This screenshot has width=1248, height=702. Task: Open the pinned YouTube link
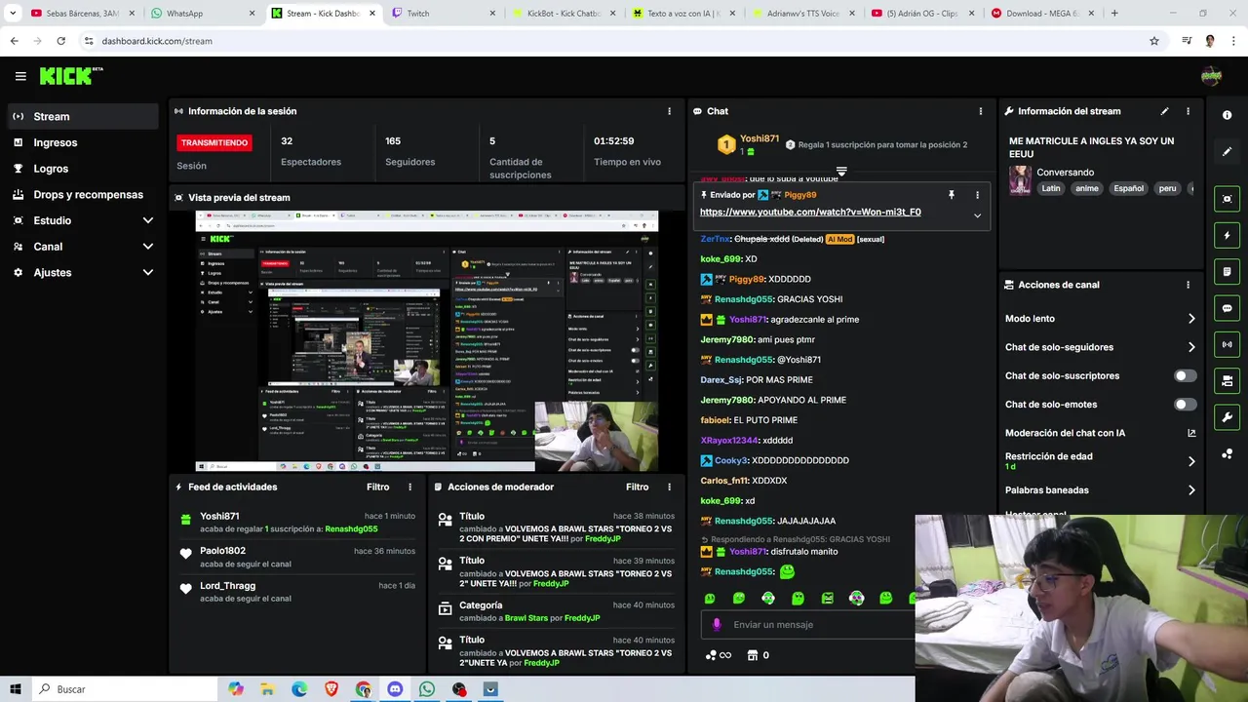810,212
